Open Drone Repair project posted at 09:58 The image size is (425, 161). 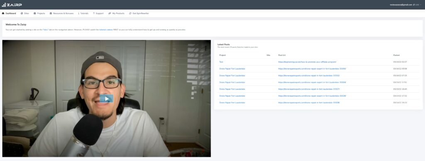pos(232,69)
